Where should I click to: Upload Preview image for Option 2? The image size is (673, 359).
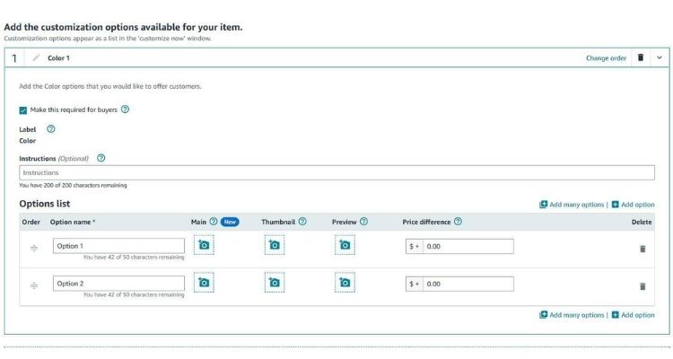pos(345,283)
